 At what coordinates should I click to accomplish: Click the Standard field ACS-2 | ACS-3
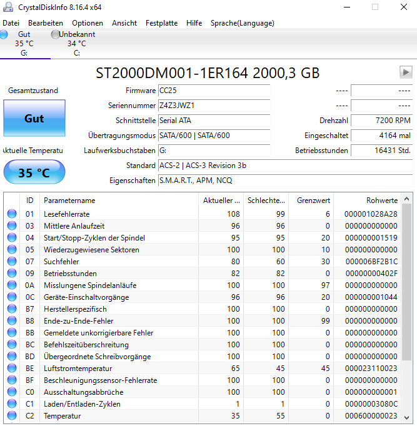(x=286, y=166)
